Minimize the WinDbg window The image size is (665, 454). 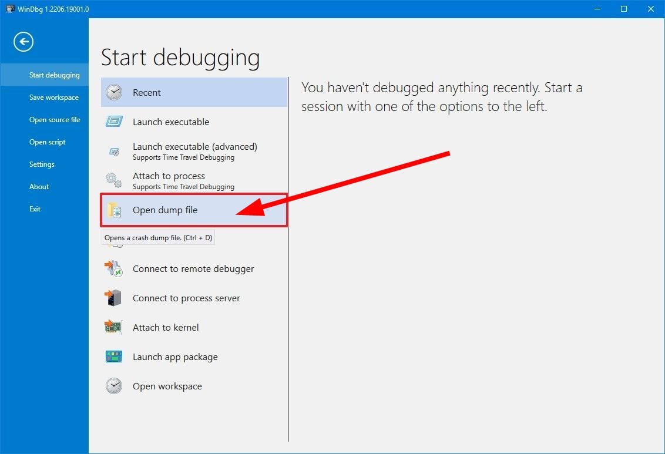597,9
